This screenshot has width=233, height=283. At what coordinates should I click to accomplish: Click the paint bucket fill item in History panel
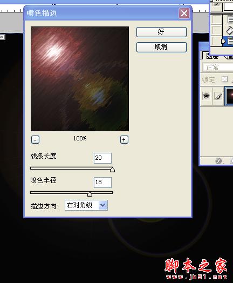tap(229, 30)
